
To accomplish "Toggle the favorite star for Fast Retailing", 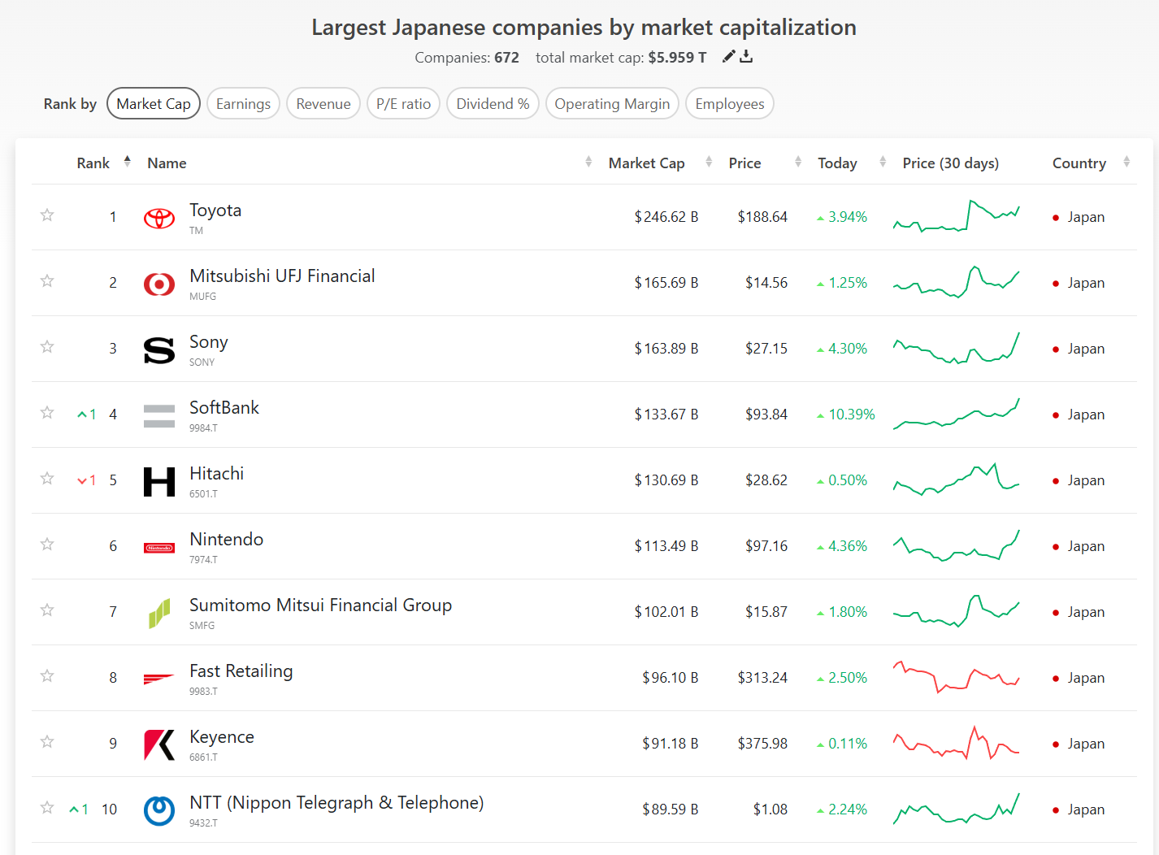I will coord(47,676).
